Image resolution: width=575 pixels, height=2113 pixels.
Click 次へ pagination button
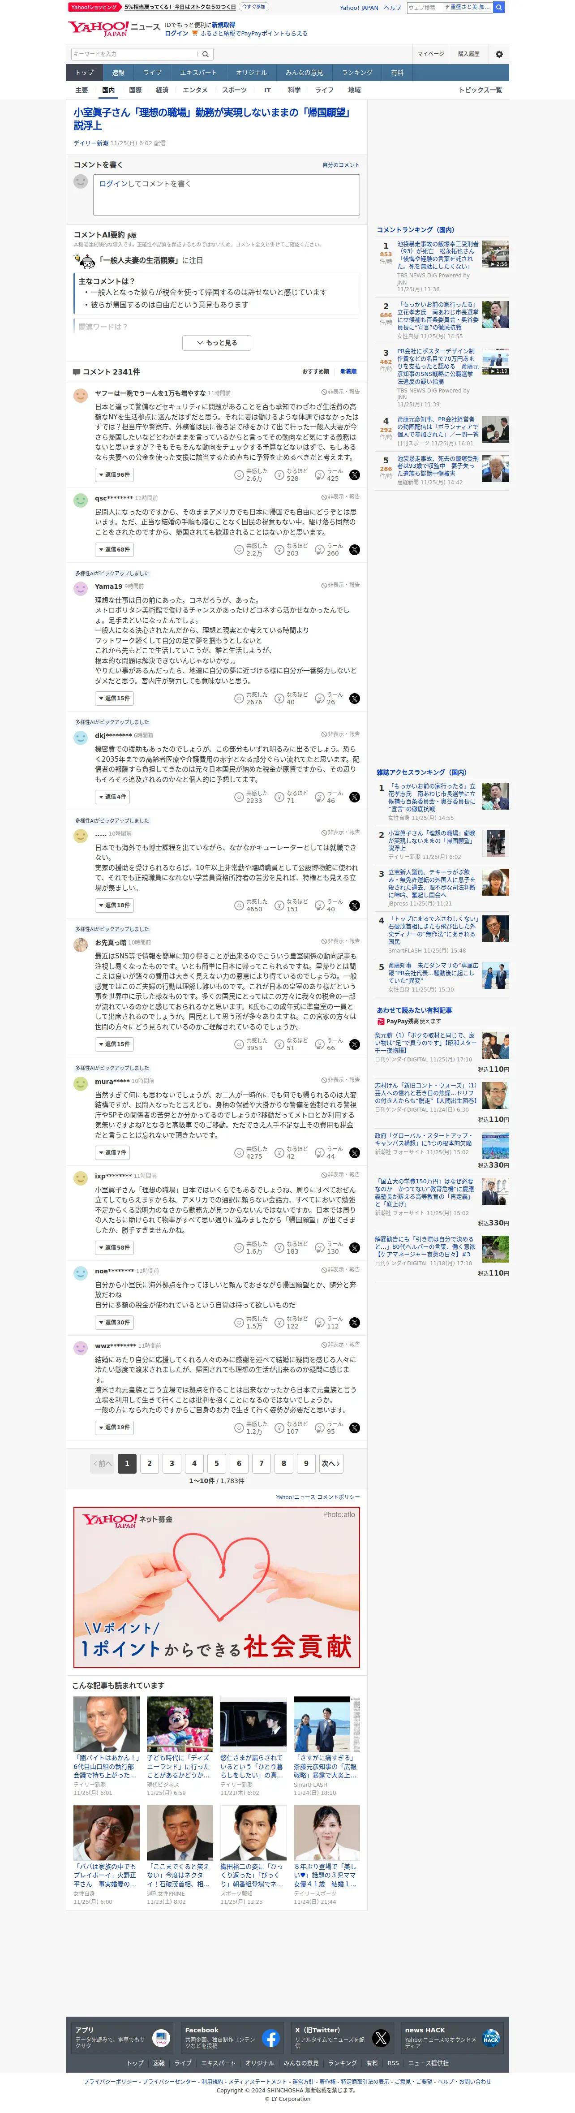(x=330, y=1463)
